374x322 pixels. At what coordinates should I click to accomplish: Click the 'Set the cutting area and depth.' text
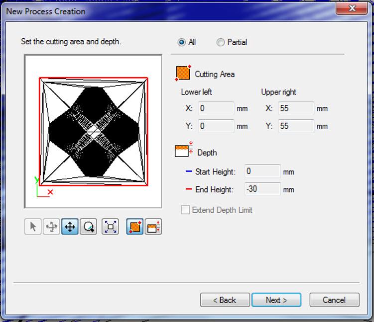[71, 42]
